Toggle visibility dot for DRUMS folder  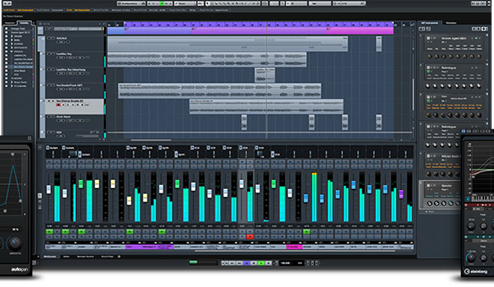pyautogui.click(x=6, y=36)
